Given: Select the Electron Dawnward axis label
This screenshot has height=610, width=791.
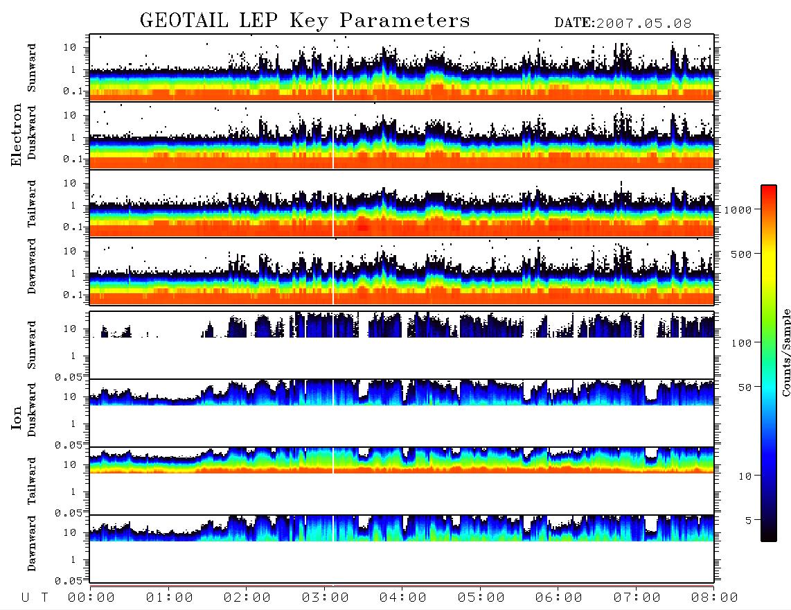Looking at the screenshot, I should pyautogui.click(x=32, y=266).
